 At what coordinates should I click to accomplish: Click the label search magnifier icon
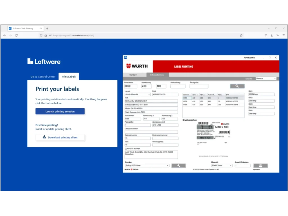[x=237, y=86]
